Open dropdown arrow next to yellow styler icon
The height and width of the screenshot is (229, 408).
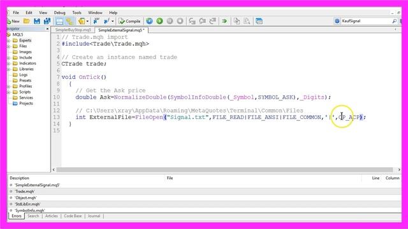point(87,21)
